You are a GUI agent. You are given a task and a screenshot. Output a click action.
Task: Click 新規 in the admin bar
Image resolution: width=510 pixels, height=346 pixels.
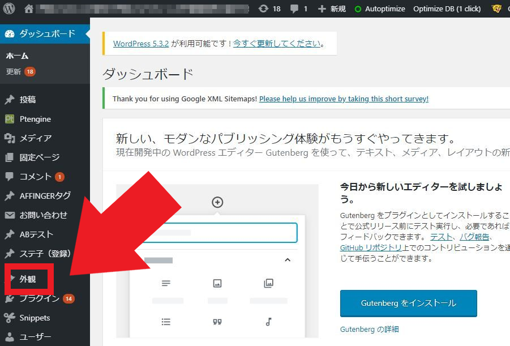tap(338, 9)
